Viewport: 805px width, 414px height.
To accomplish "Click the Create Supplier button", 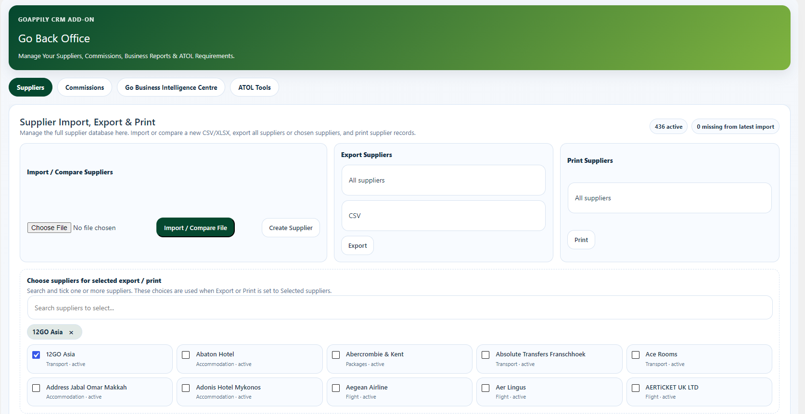I will click(291, 228).
